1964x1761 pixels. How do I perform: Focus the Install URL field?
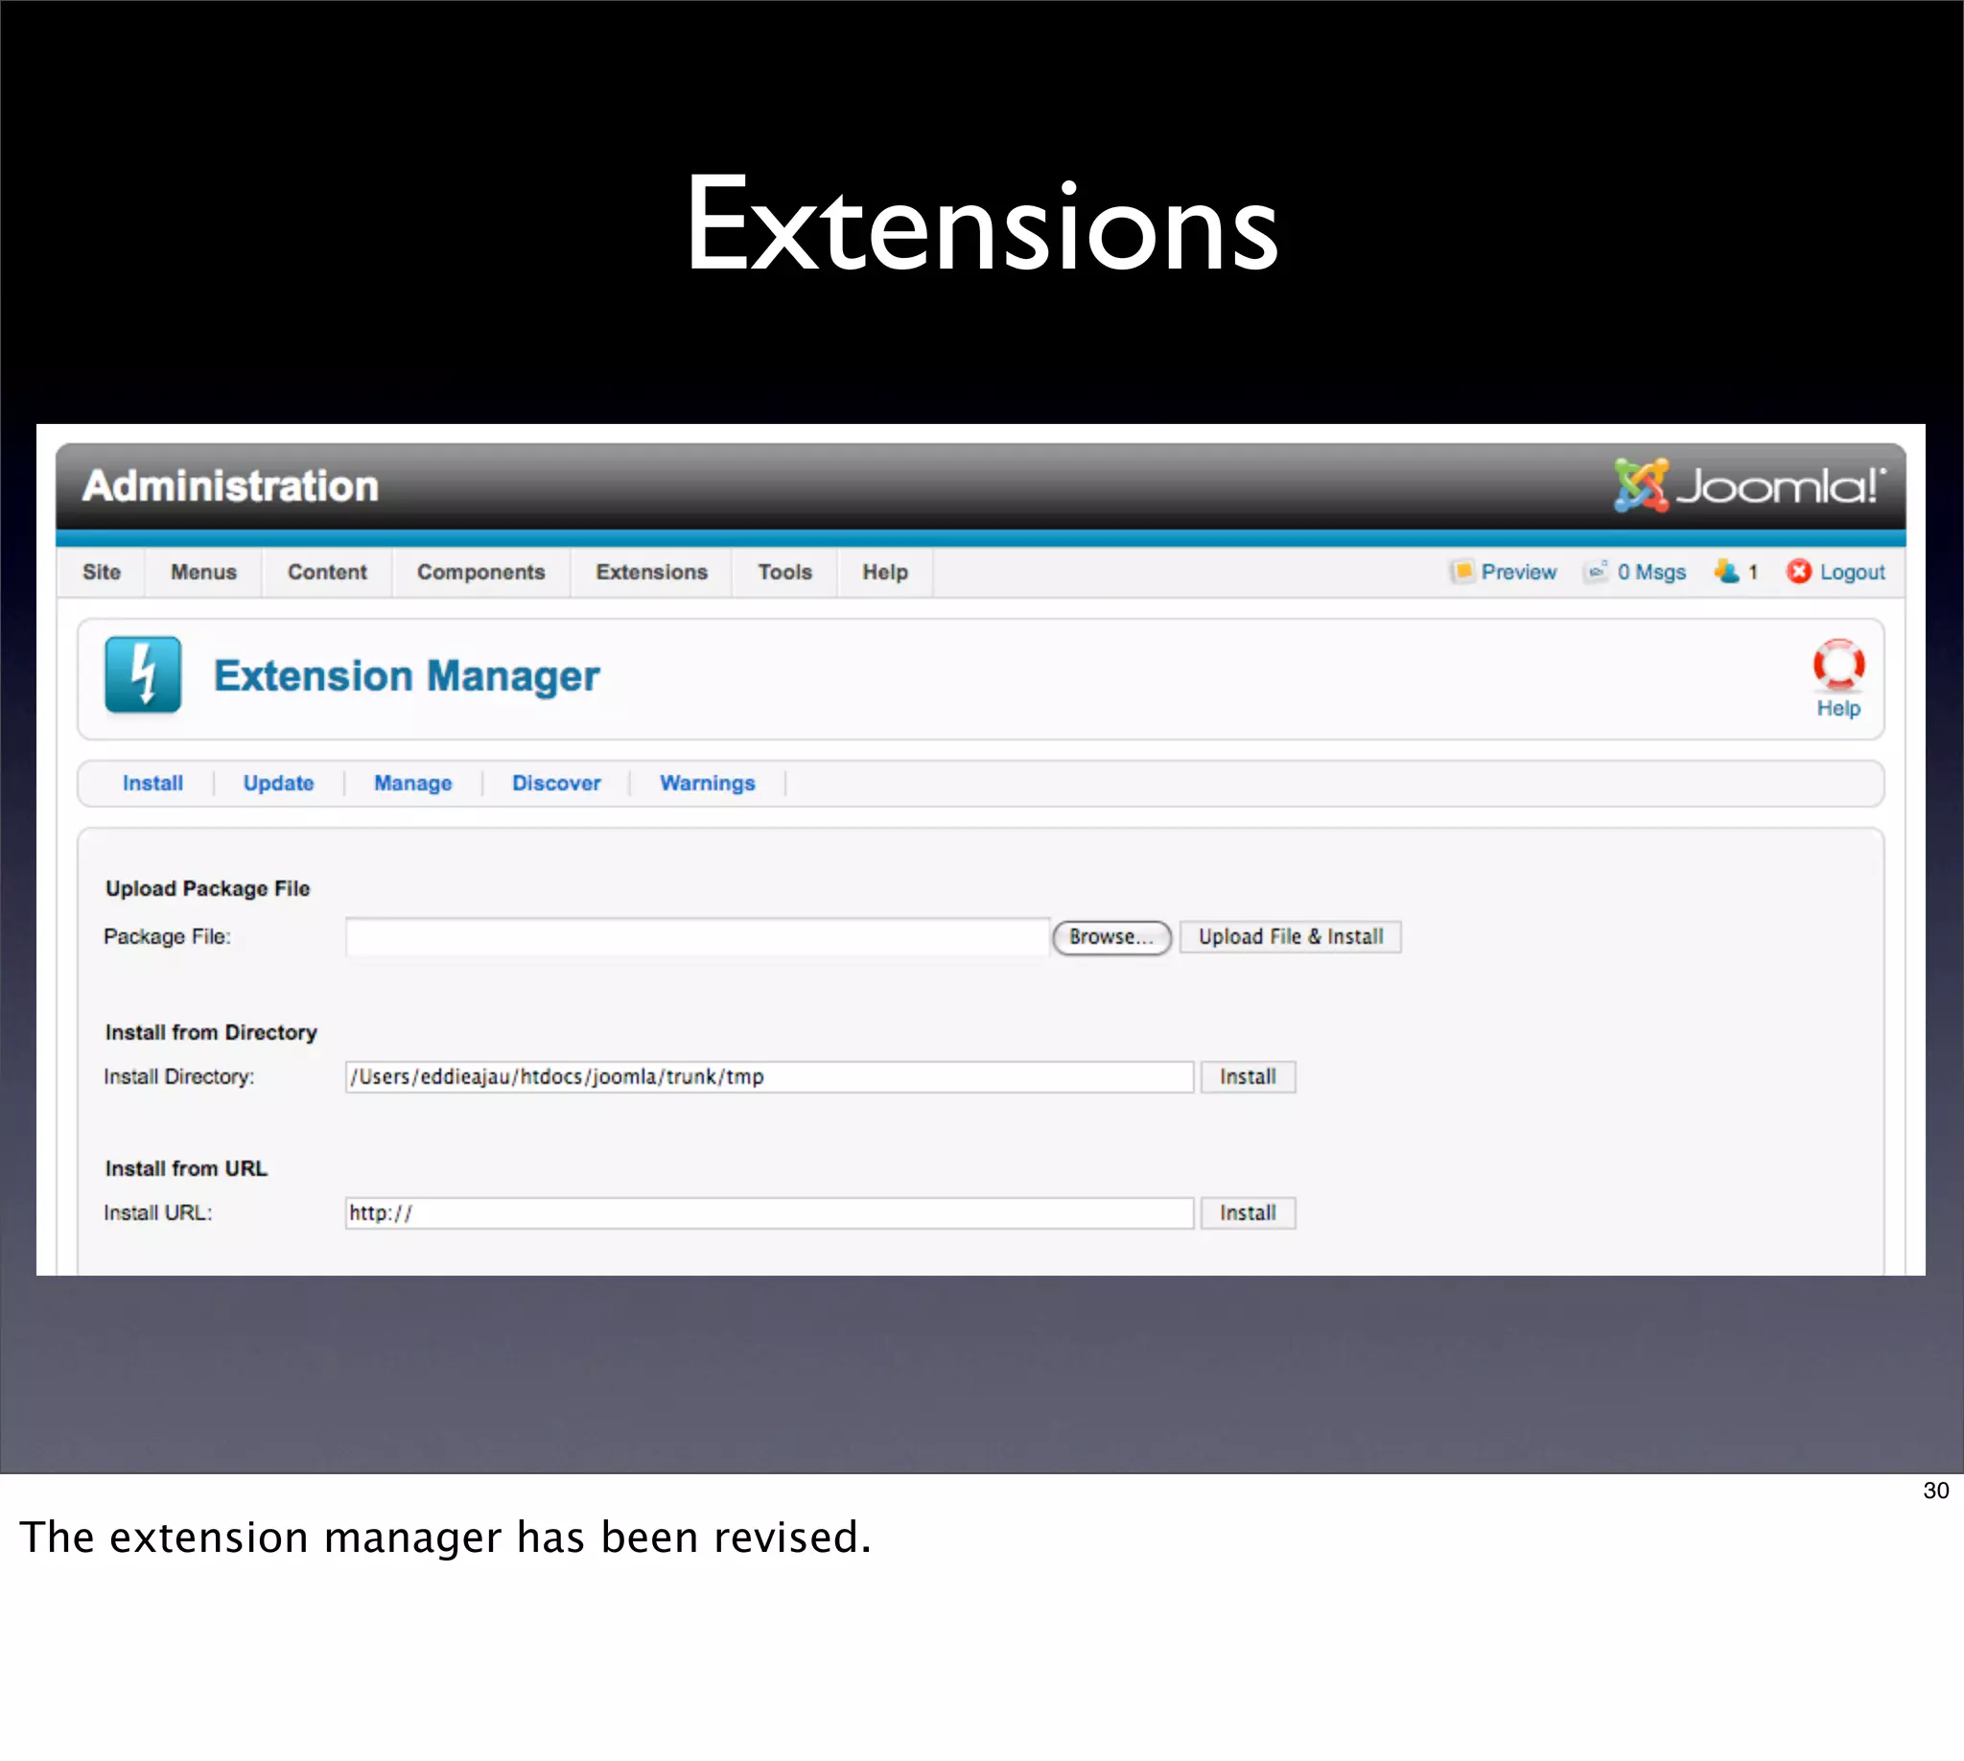coord(769,1213)
